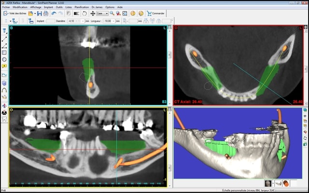Toggle orange nerve object visibility in 3D footer

point(286,183)
